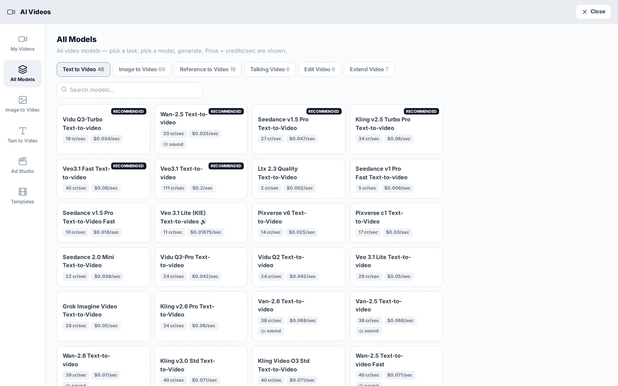Focus the Search models input field

(x=129, y=90)
